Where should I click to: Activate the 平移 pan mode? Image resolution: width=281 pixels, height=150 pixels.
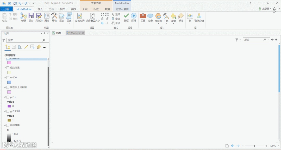coord(116,23)
